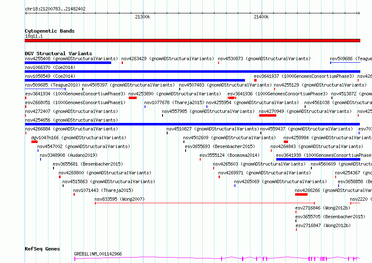Click the esv3641938 variant label
372x263 pixels.
324,155
